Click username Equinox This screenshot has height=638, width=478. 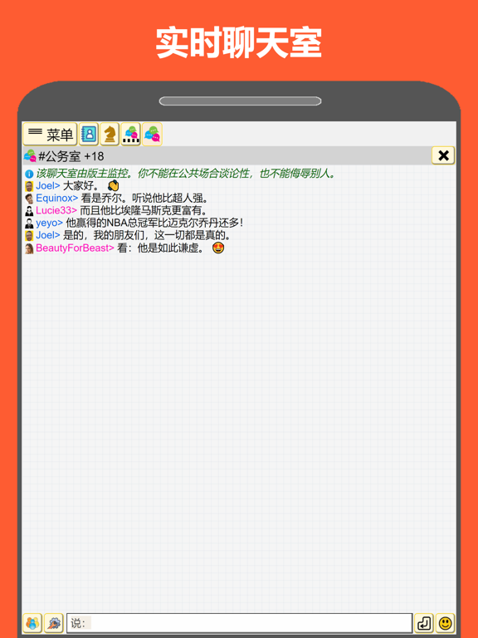click(x=57, y=199)
